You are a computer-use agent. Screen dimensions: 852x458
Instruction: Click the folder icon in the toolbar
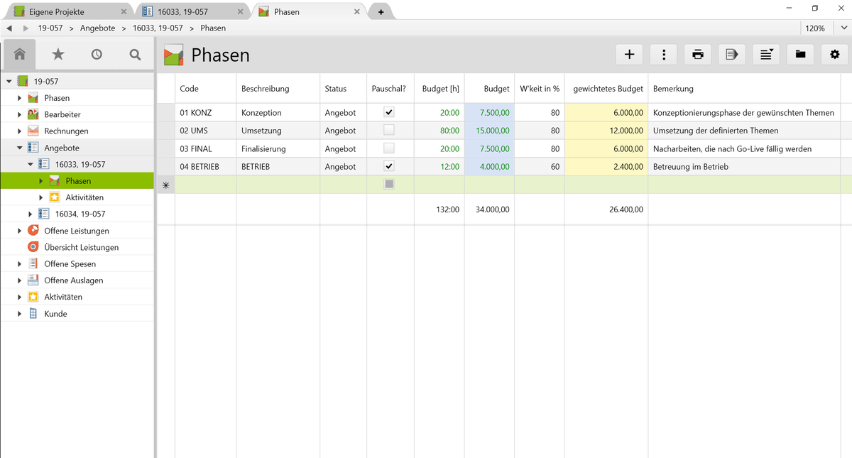click(x=800, y=55)
